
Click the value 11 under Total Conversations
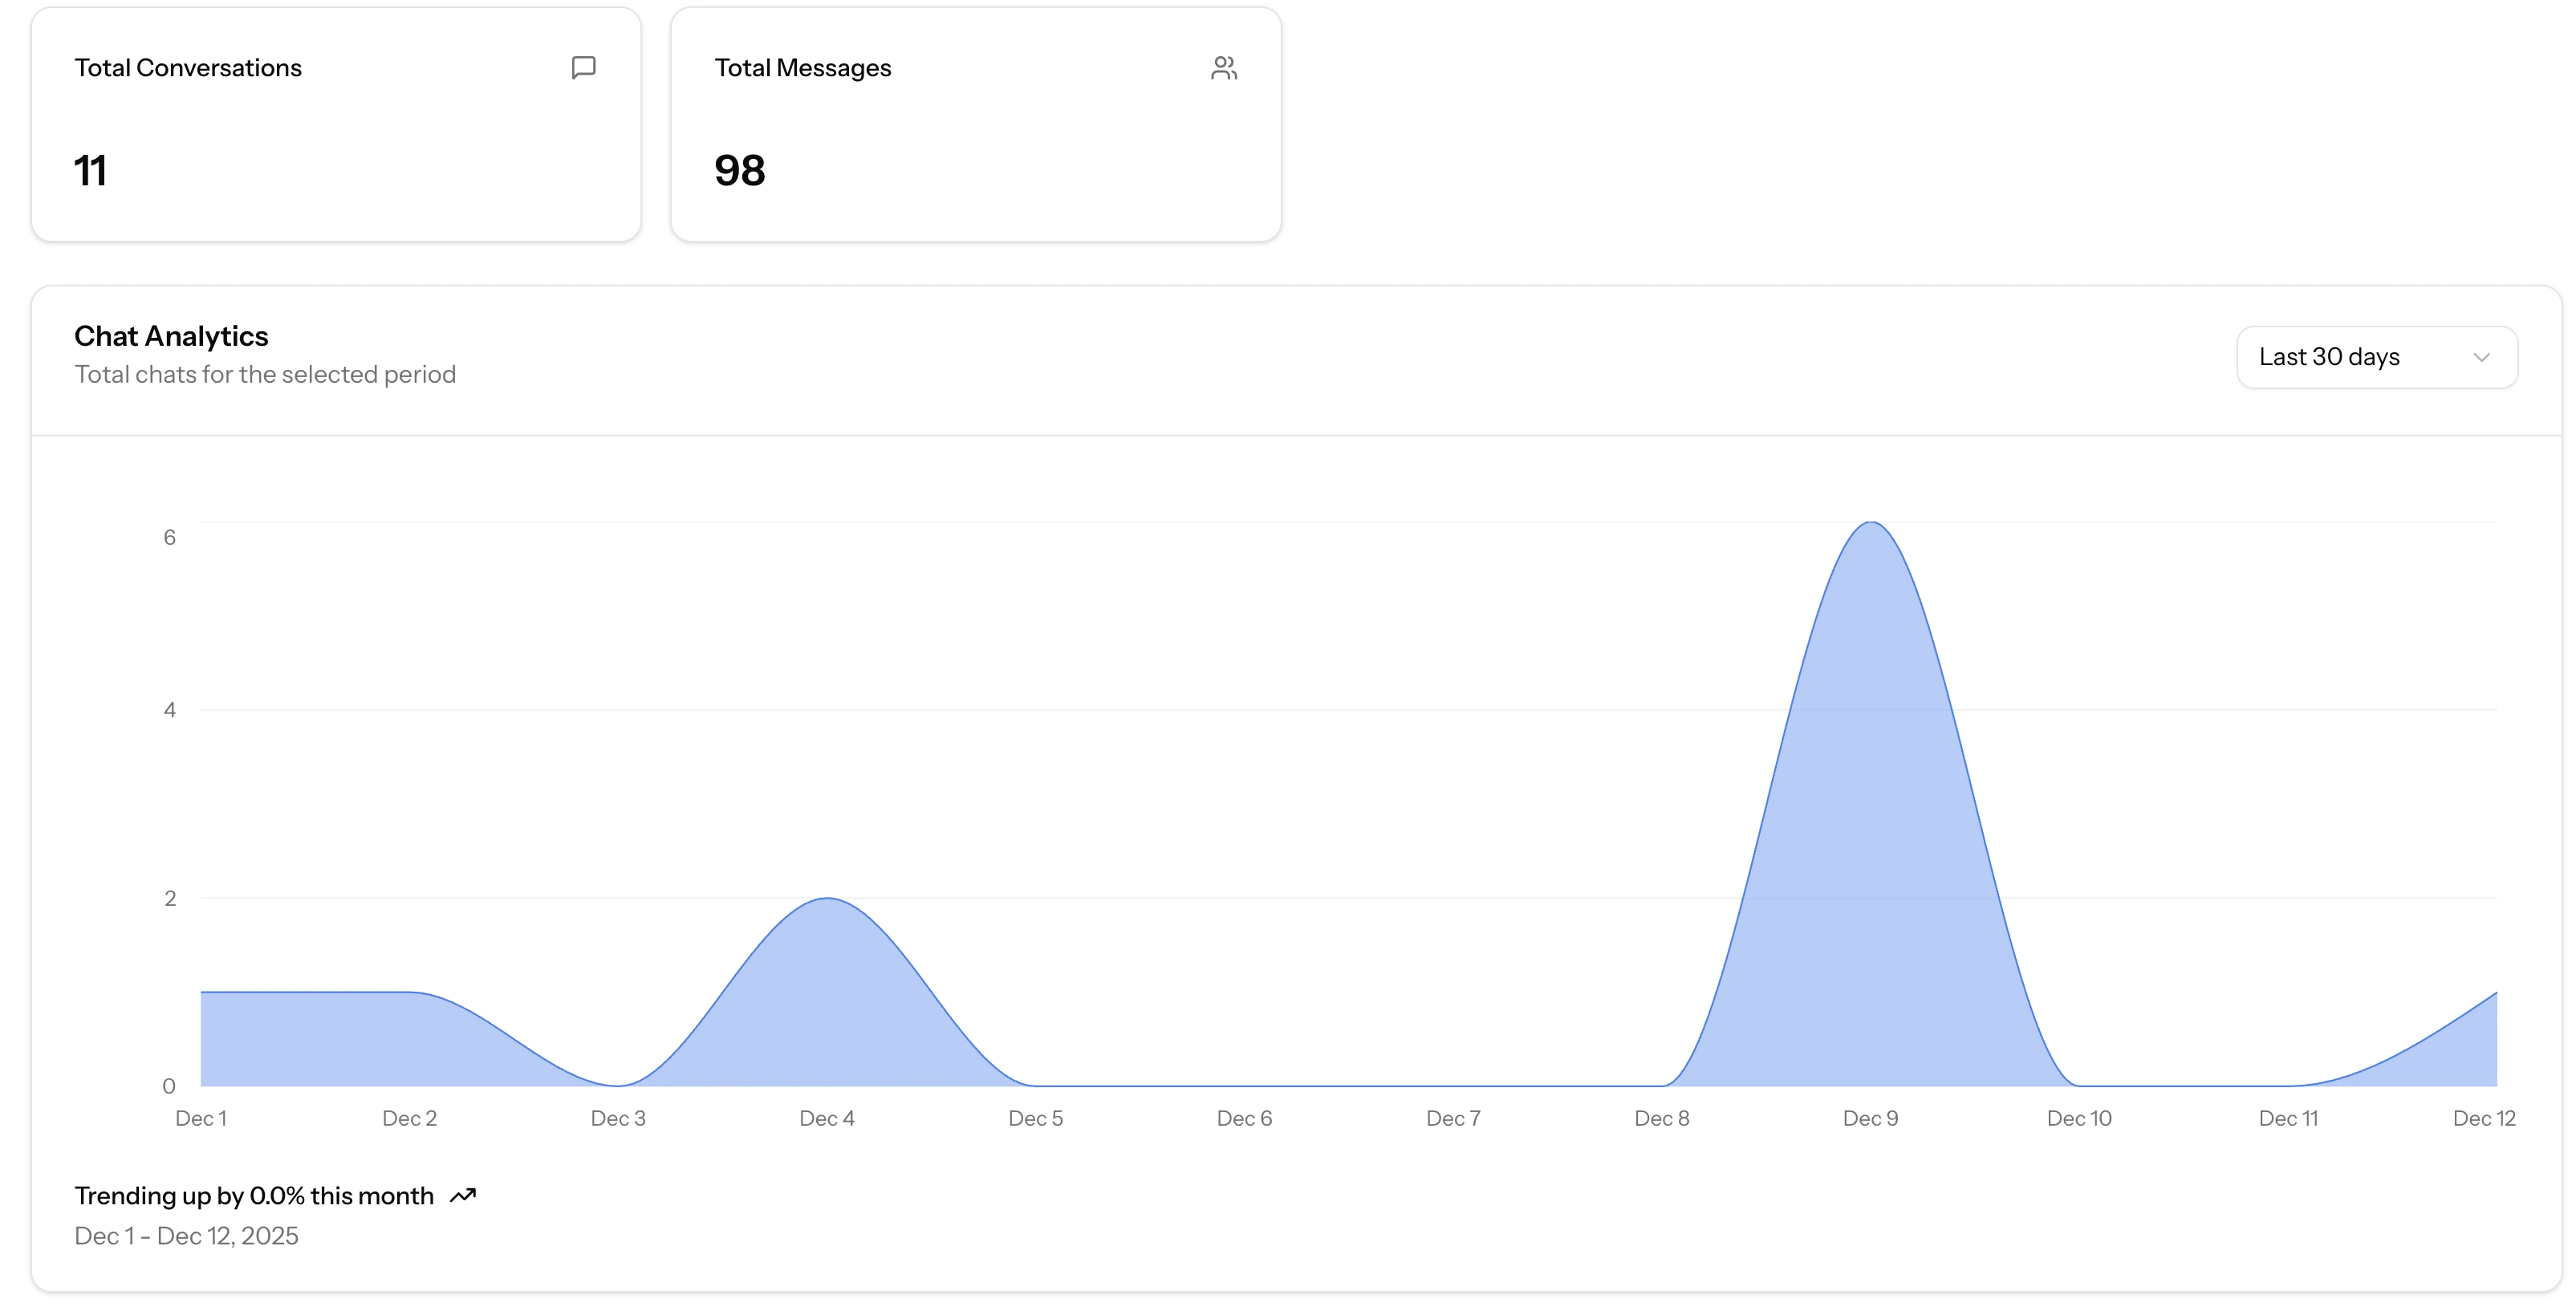(91, 170)
